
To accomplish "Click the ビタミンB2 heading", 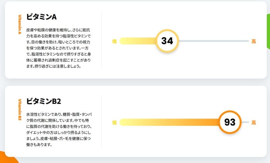I will (x=44, y=101).
